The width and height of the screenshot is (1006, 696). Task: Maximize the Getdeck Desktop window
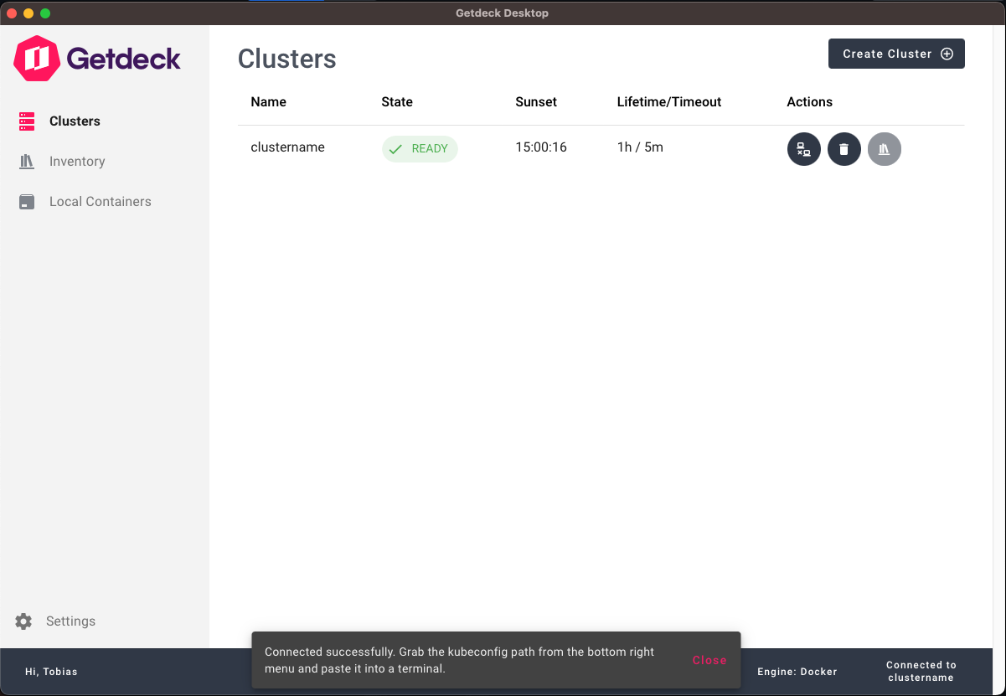tap(45, 13)
